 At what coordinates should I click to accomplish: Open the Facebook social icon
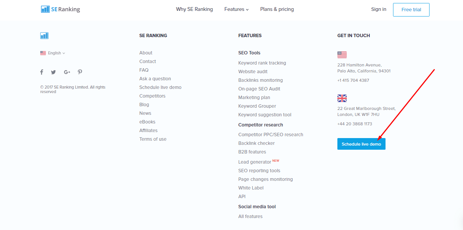click(42, 72)
